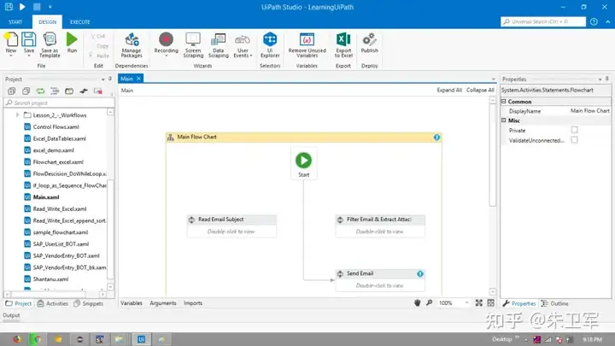Close the Main tab
The image size is (615, 346).
138,79
